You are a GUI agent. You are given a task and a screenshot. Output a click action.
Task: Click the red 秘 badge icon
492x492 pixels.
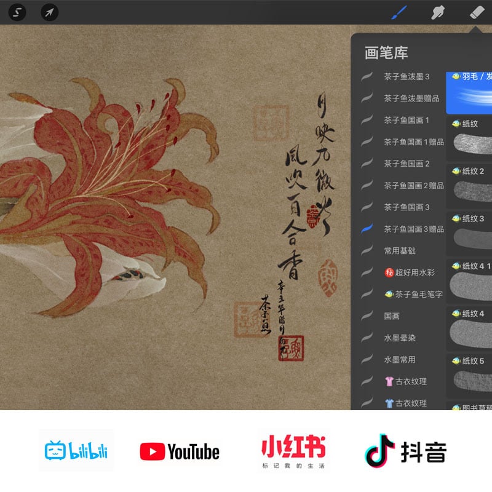(389, 272)
